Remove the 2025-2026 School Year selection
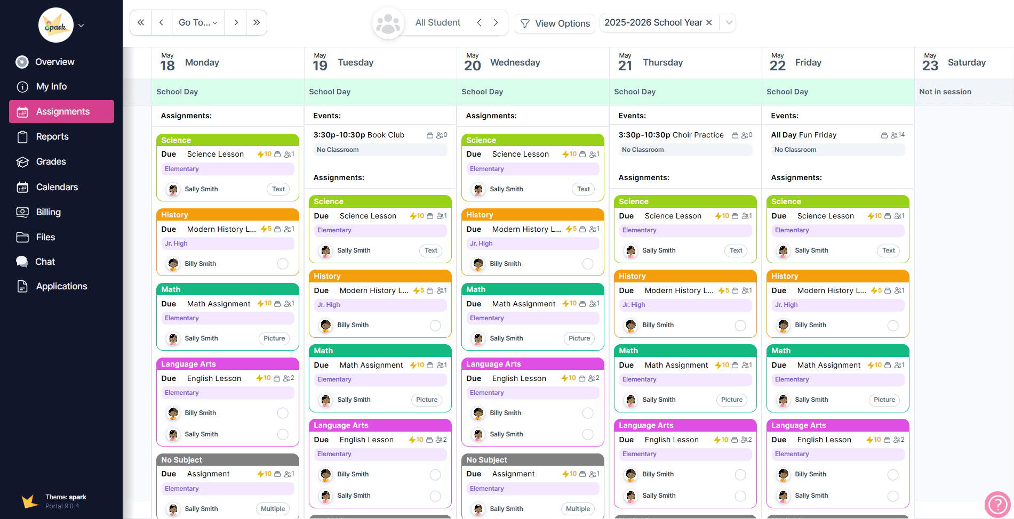 point(709,22)
